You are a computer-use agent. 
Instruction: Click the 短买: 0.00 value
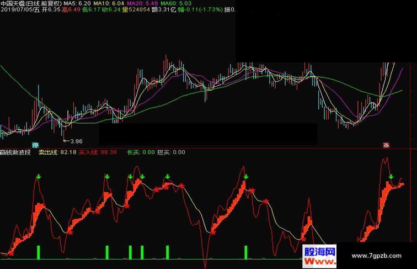pos(171,152)
